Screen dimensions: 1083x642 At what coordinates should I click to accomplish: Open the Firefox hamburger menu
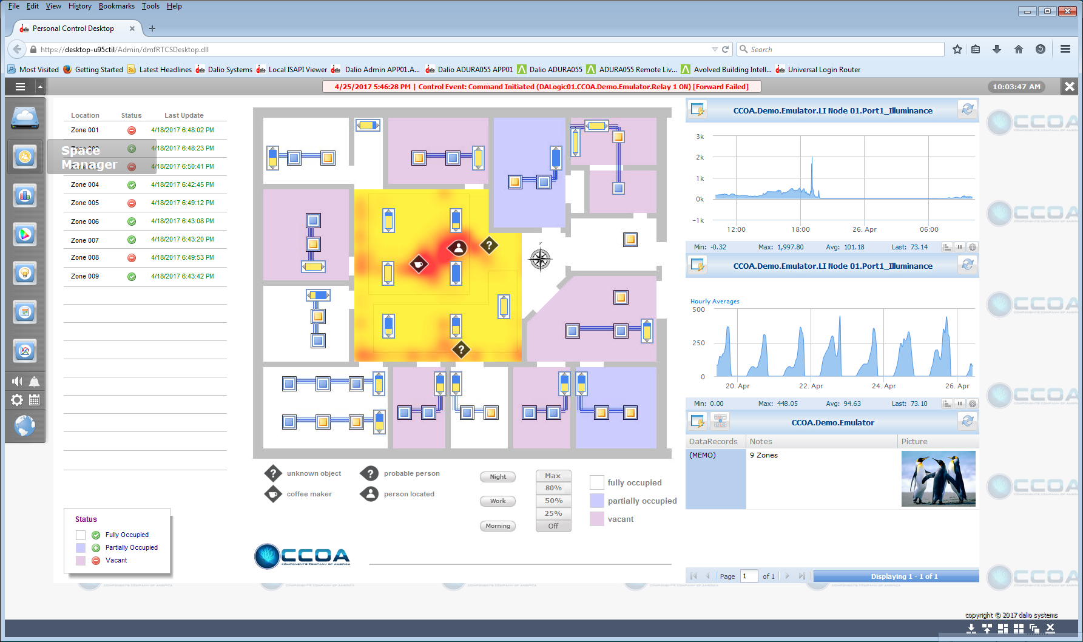tap(1065, 49)
